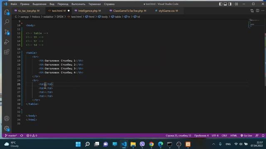Select the HTML language mode

(234, 136)
